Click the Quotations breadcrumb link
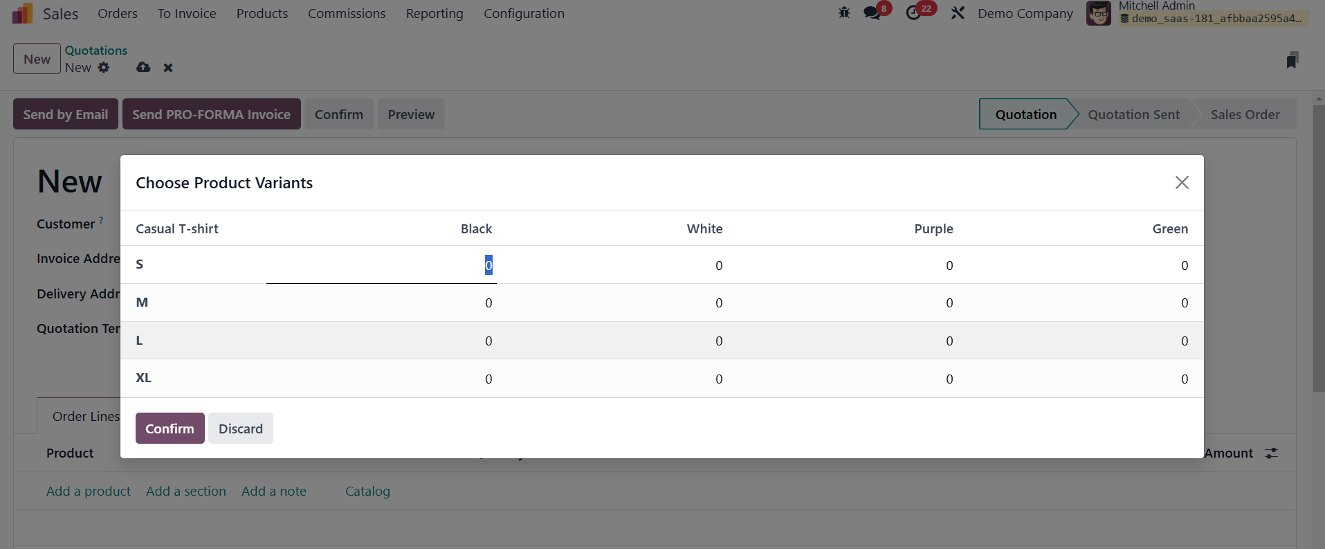 click(x=96, y=51)
